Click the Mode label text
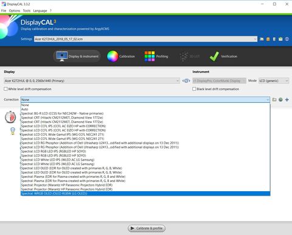This screenshot has height=235, width=292. (252, 80)
